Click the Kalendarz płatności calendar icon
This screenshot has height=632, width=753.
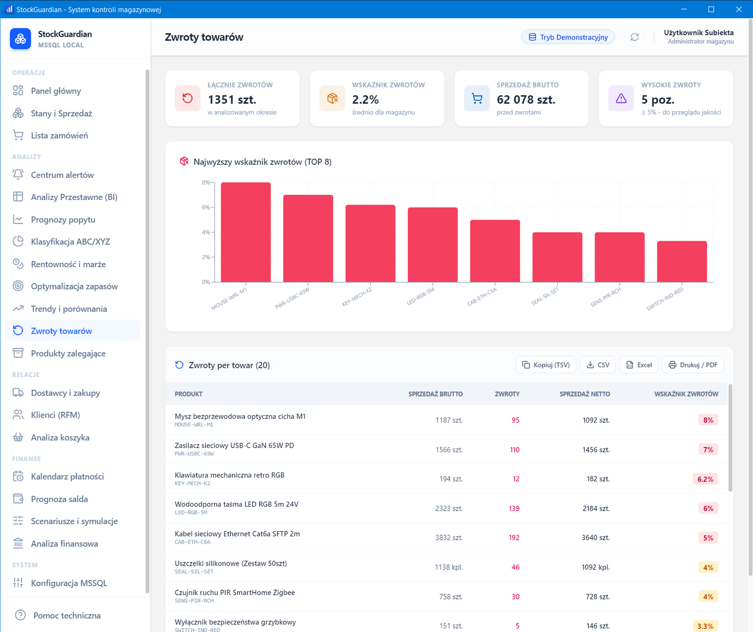click(18, 476)
